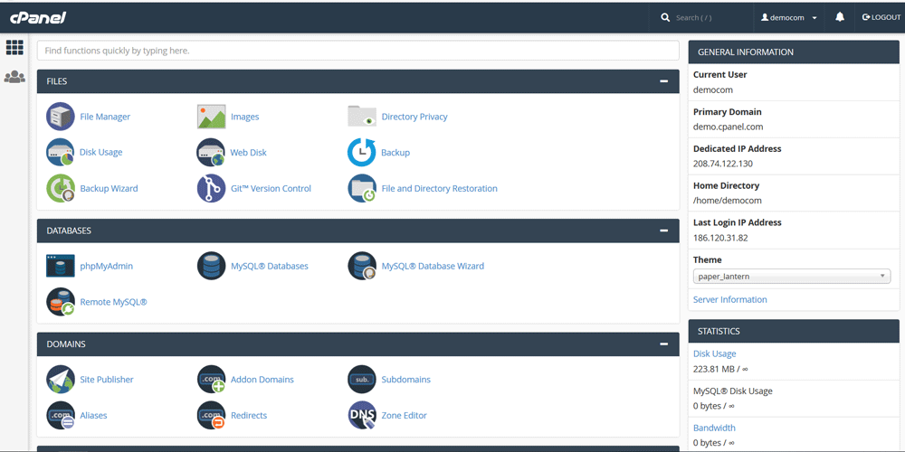The height and width of the screenshot is (452, 905).
Task: Collapse the Databases section
Action: [663, 231]
